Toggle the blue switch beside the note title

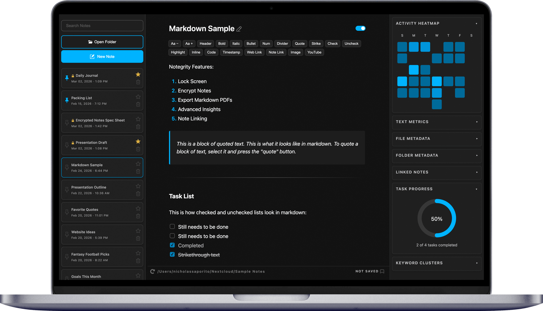point(361,28)
